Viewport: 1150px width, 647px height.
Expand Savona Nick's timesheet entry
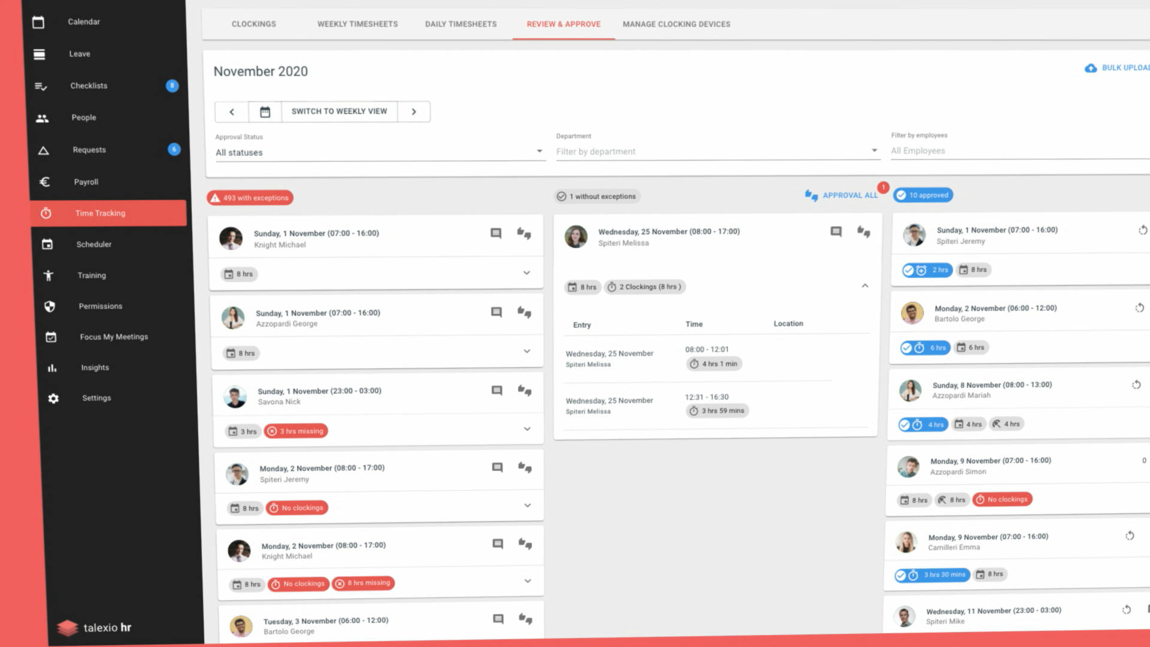(x=528, y=429)
